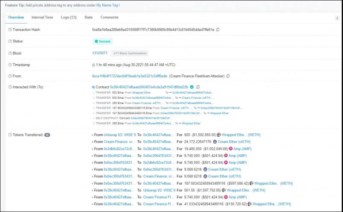Open Wrapped Ethe... (WETH) link in 41.03 row
The width and height of the screenshot is (343, 212).
click(272, 204)
